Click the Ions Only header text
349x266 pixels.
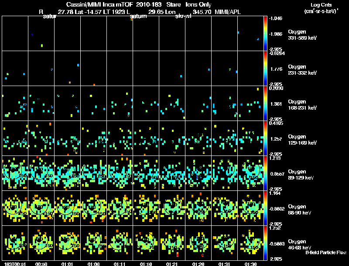click(198, 4)
